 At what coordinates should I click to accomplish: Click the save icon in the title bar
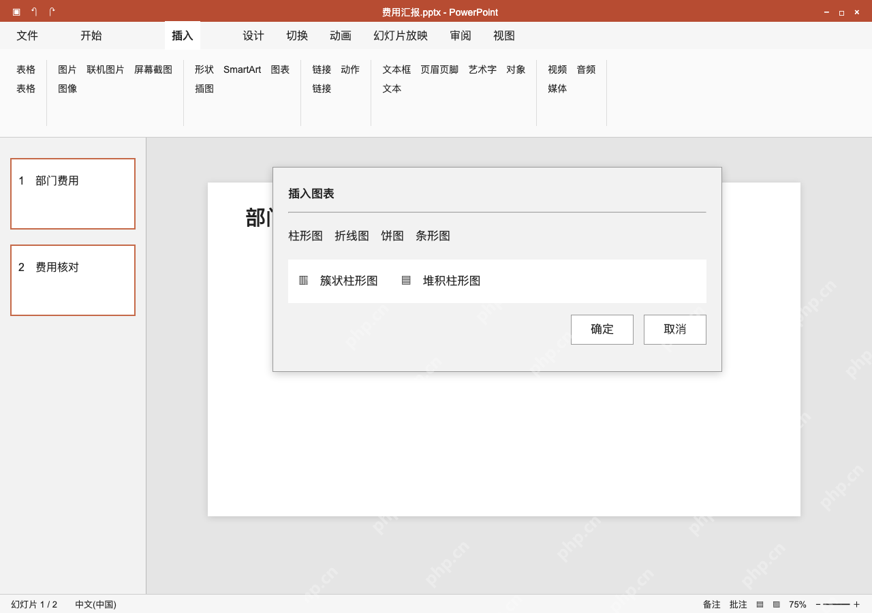16,12
